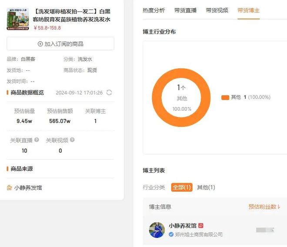Screen dimensions: 287x247
Task: Sort the list by 预估粉丝数
Action: [264, 207]
